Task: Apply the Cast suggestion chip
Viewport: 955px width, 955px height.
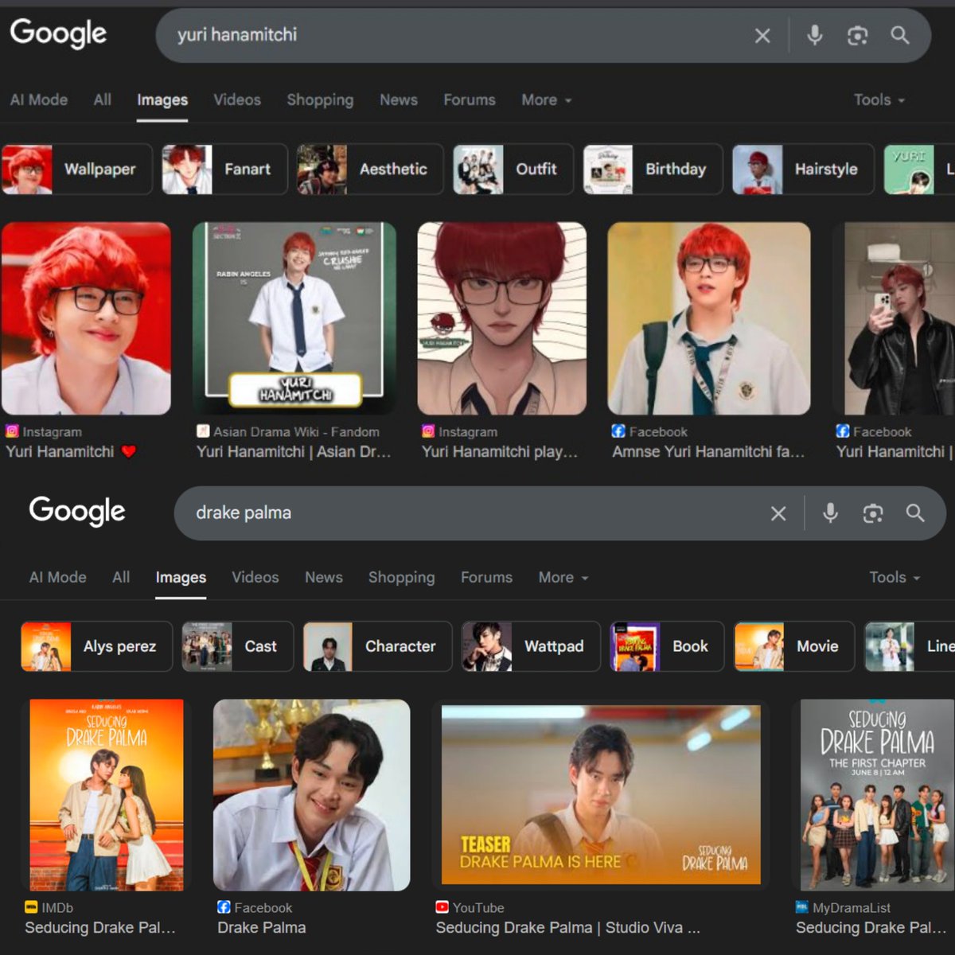Action: (x=238, y=646)
